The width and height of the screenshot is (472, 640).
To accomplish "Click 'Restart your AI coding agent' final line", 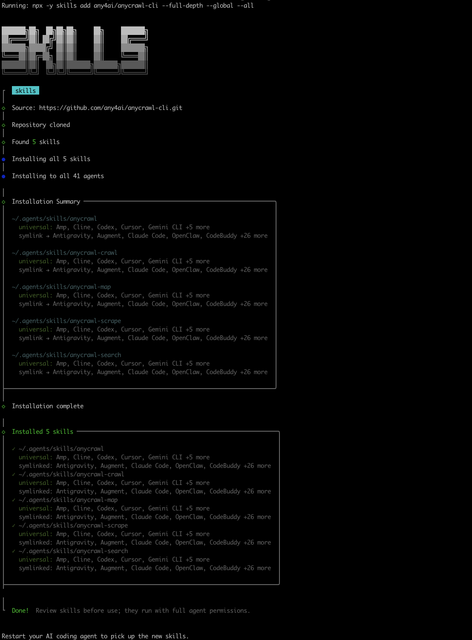I will pyautogui.click(x=95, y=636).
